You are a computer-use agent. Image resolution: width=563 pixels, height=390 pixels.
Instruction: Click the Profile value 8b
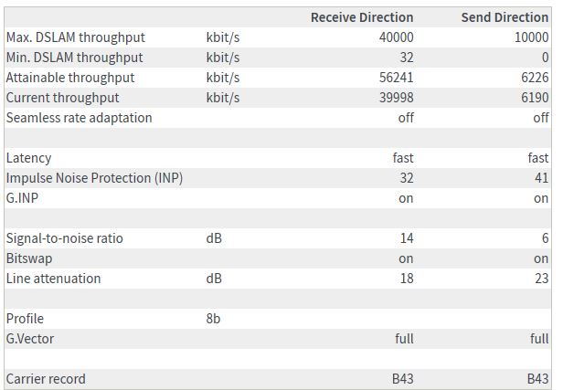(x=215, y=319)
